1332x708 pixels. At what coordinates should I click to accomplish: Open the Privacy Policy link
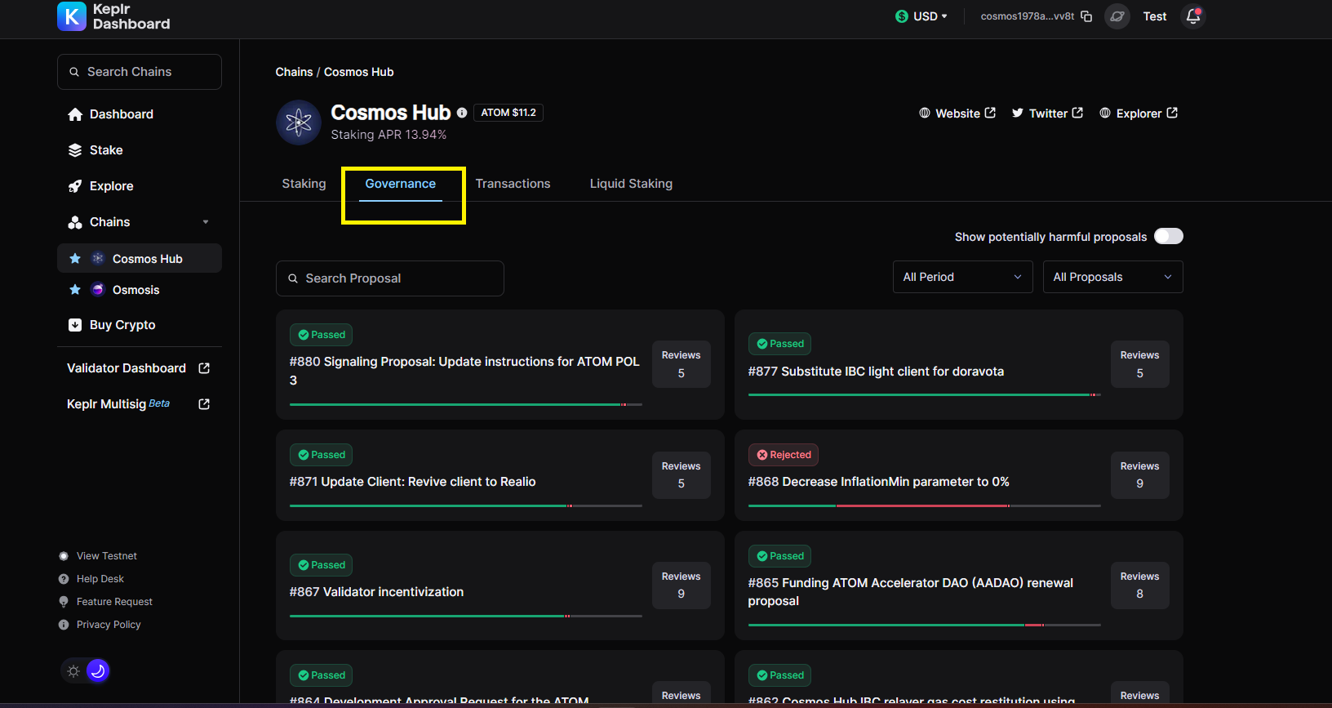point(109,625)
